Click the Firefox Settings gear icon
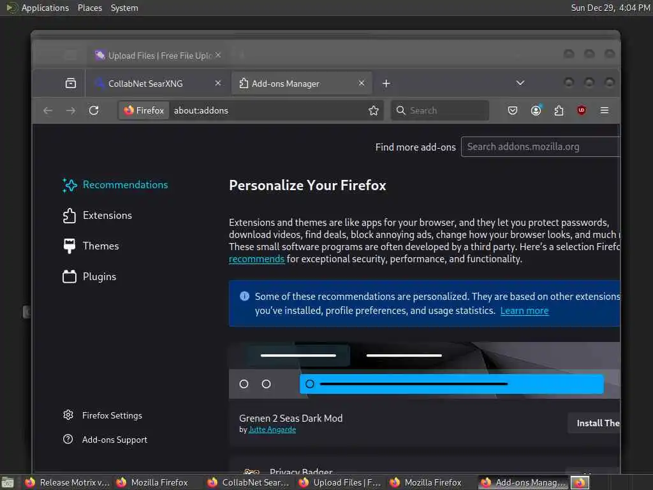 (68, 415)
